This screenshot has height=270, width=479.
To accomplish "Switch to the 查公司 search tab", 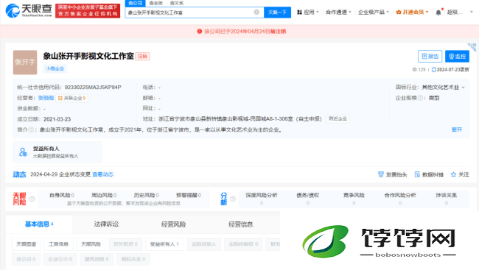I will coord(135,3).
